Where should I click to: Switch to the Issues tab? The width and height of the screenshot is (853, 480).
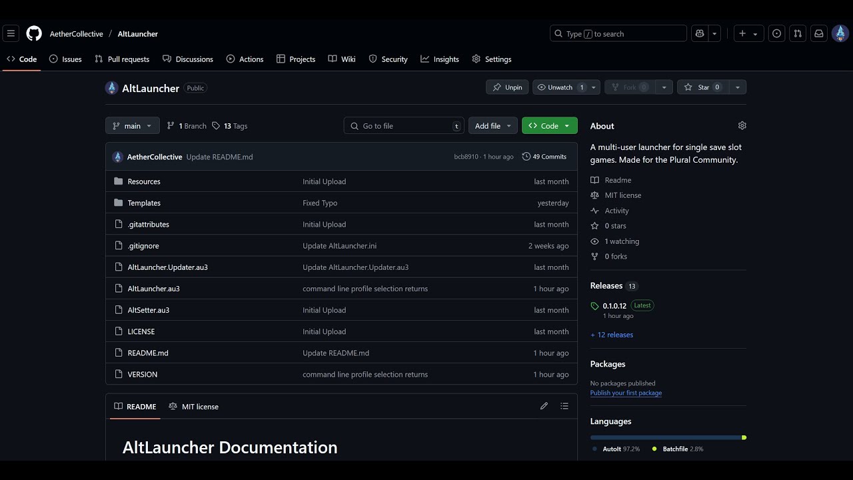click(x=65, y=59)
